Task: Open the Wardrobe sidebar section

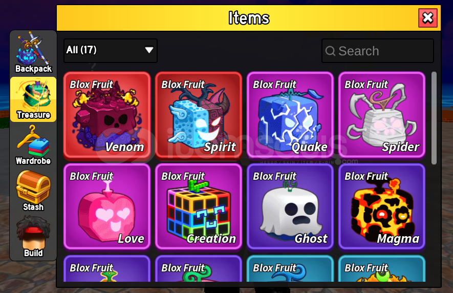Action: (33, 145)
